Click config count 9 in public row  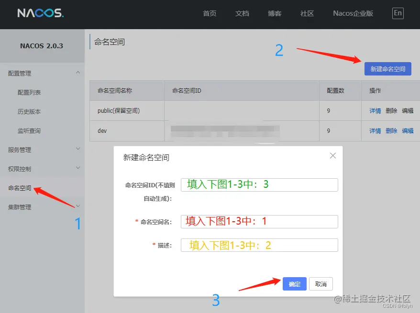coord(328,111)
